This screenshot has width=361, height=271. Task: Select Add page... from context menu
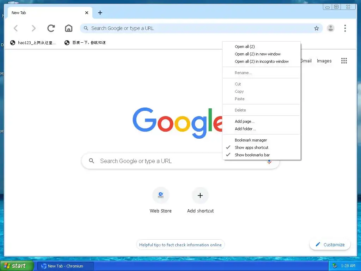point(262,121)
